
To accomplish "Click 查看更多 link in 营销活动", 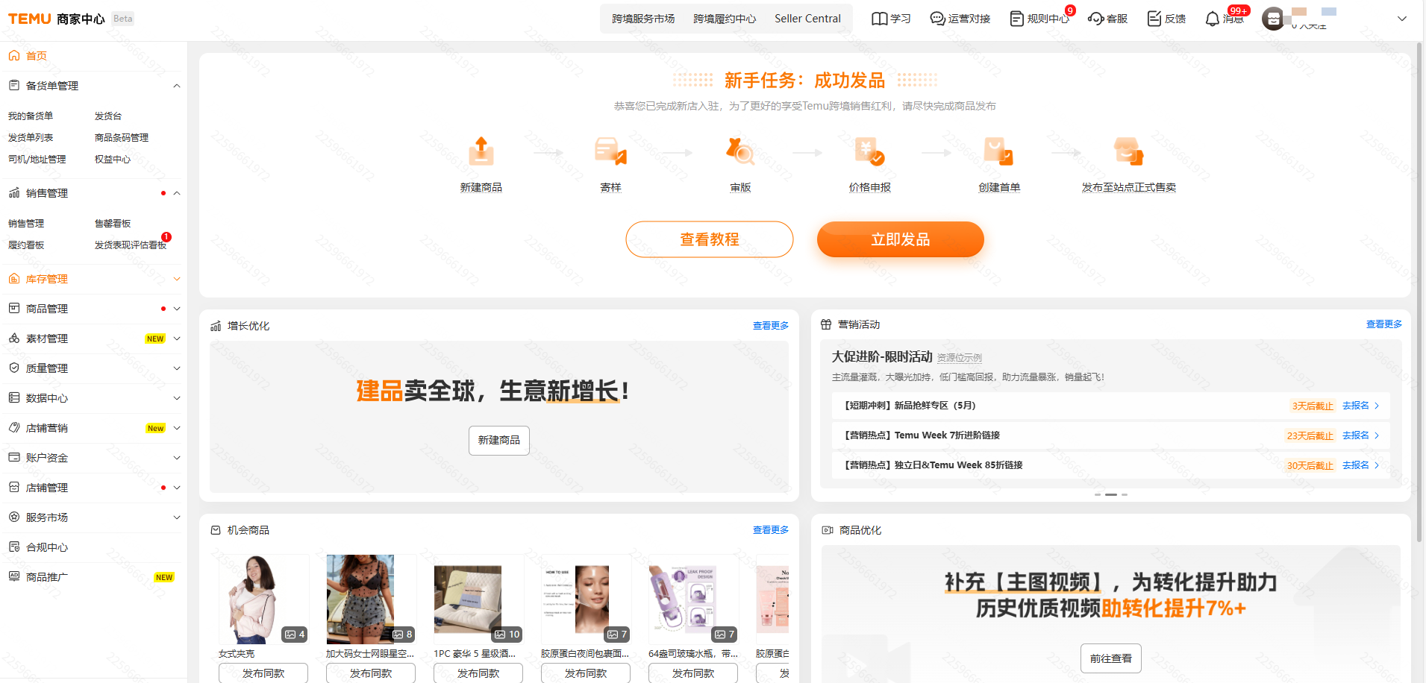I will point(1384,324).
